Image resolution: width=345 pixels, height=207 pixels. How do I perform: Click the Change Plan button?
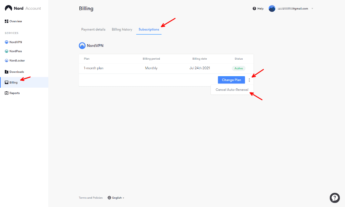pyautogui.click(x=231, y=80)
